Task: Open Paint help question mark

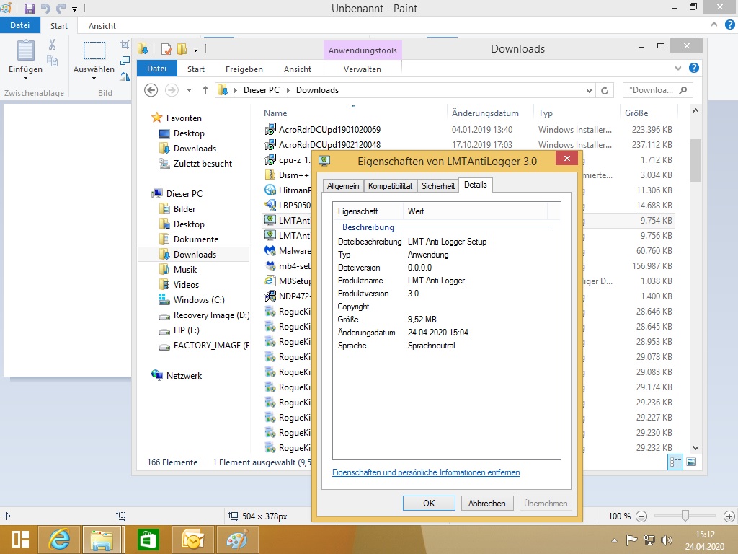Action: (x=729, y=25)
